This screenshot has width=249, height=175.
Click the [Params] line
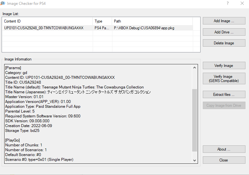point(13,68)
